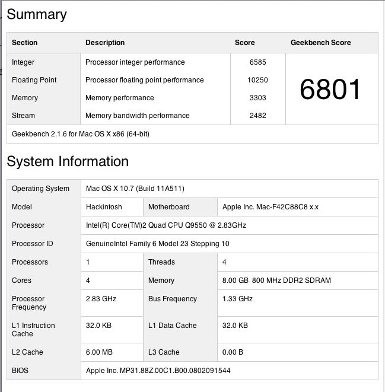
Task: Select the Integer section row label
Action: [x=23, y=62]
